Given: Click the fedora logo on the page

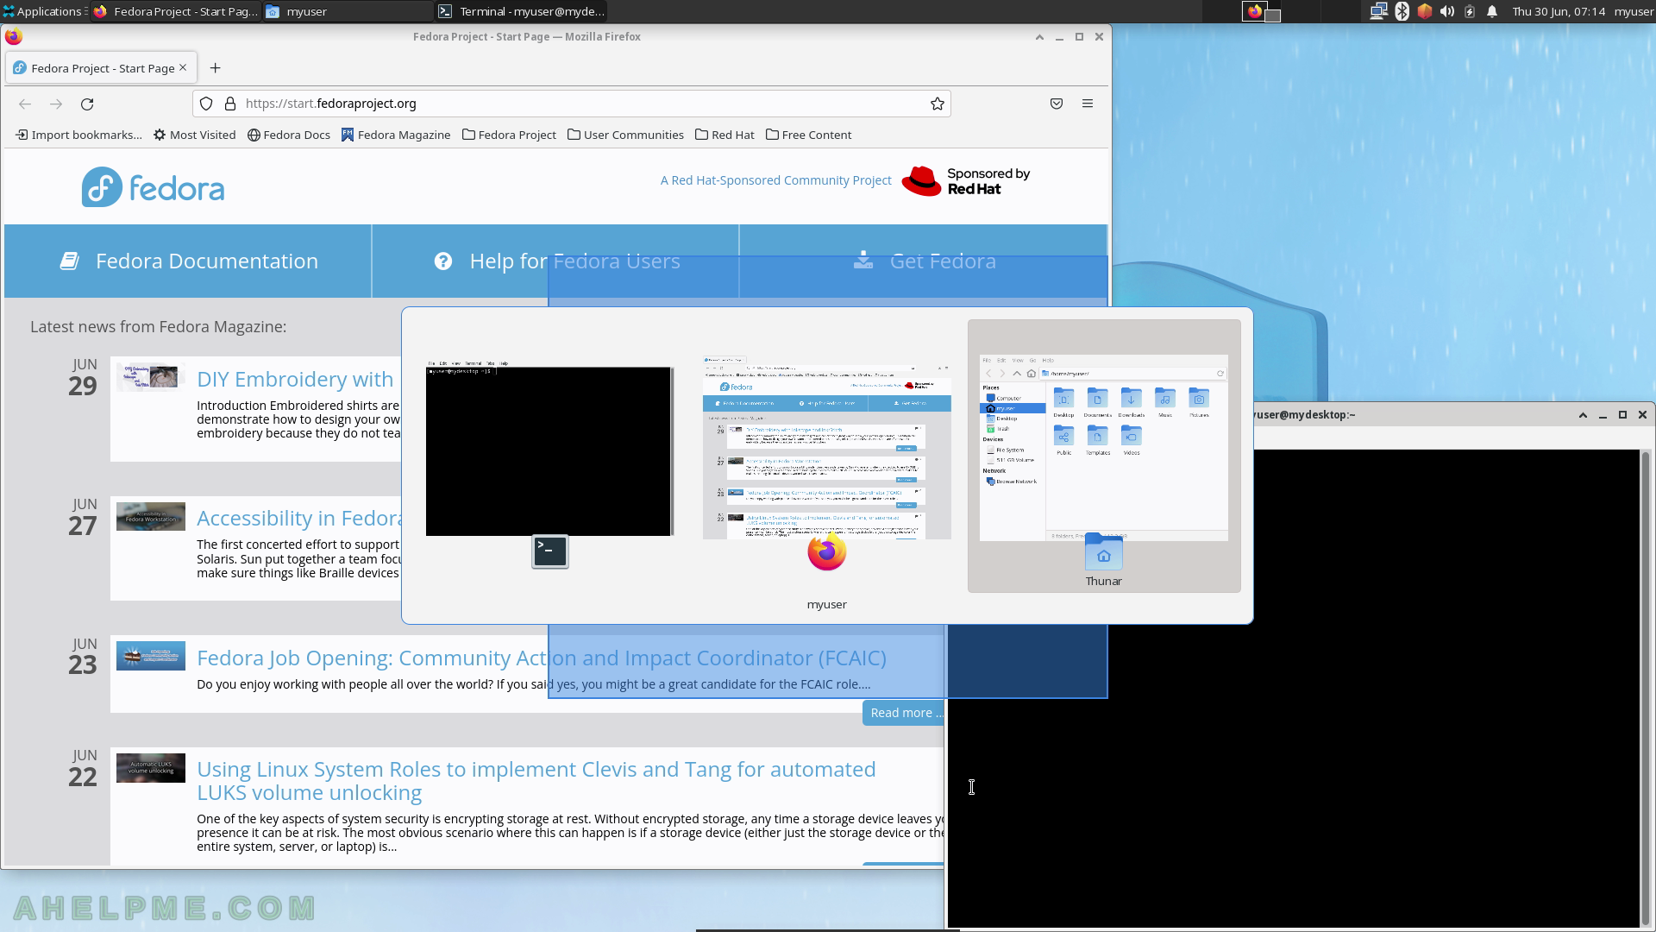Looking at the screenshot, I should pos(153,186).
